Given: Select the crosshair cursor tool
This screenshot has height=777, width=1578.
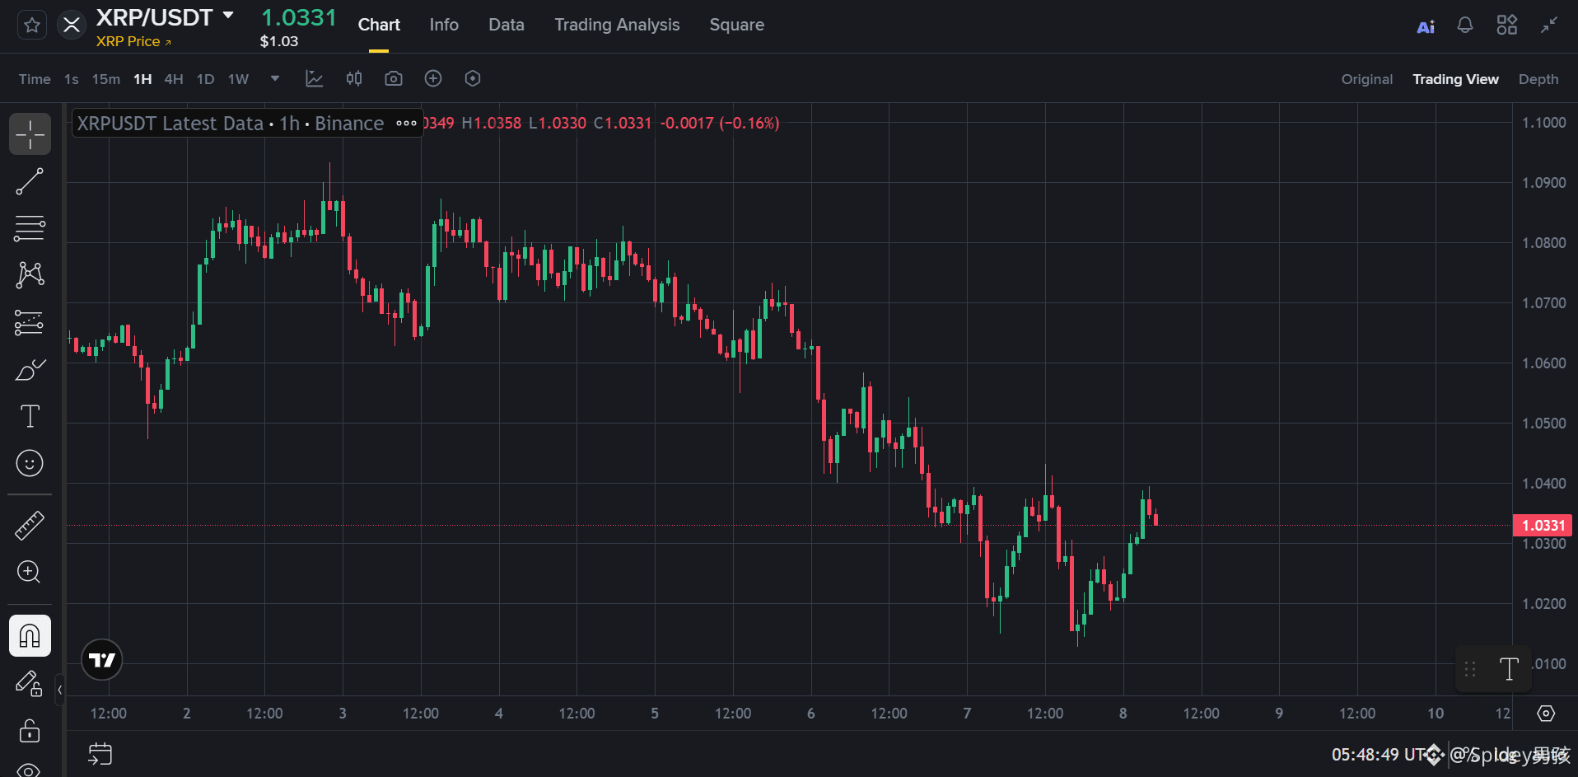Looking at the screenshot, I should click(x=30, y=134).
